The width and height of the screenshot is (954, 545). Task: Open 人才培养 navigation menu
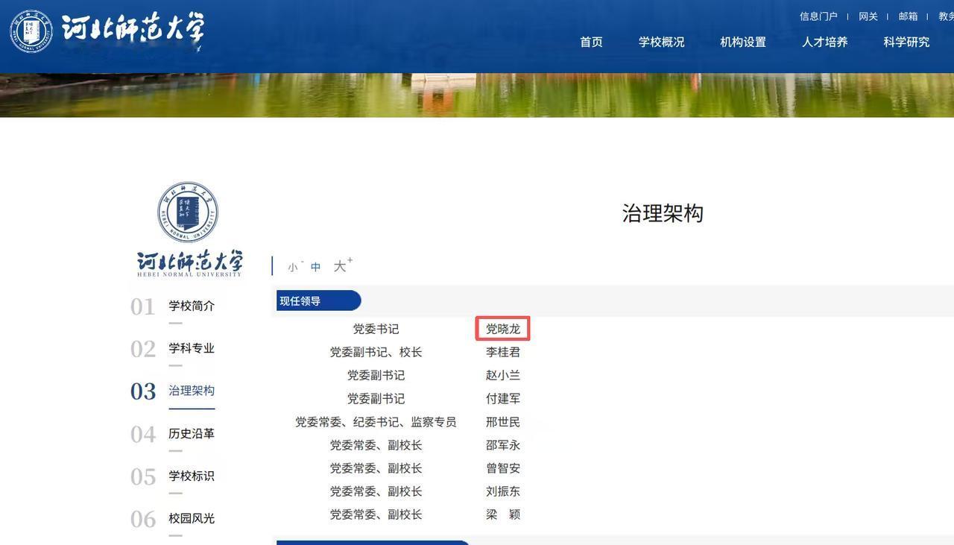tap(824, 42)
